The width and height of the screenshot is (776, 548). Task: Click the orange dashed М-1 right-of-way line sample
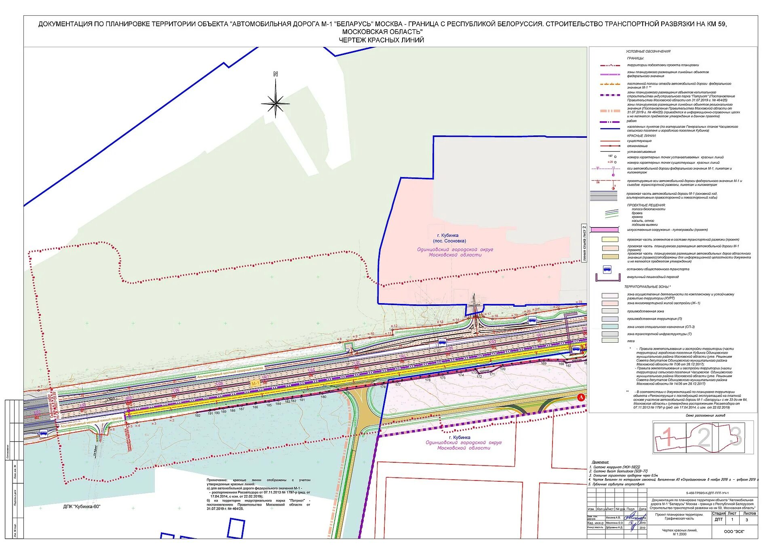(610, 84)
